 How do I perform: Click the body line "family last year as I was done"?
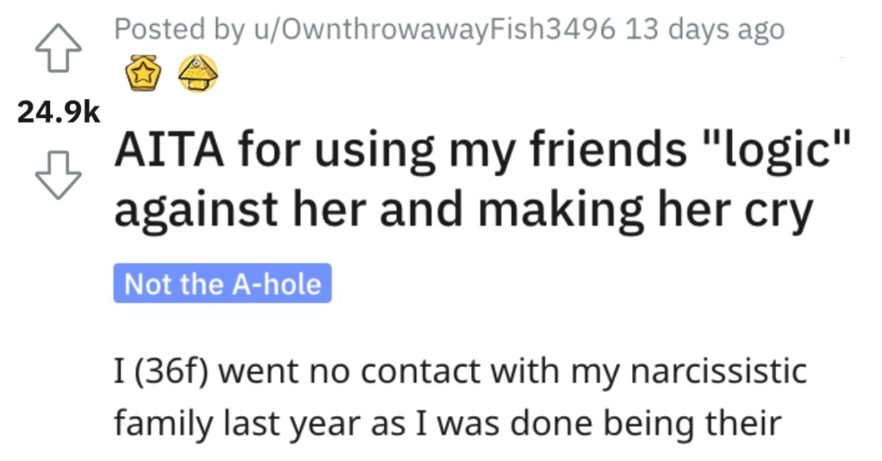pos(448,423)
